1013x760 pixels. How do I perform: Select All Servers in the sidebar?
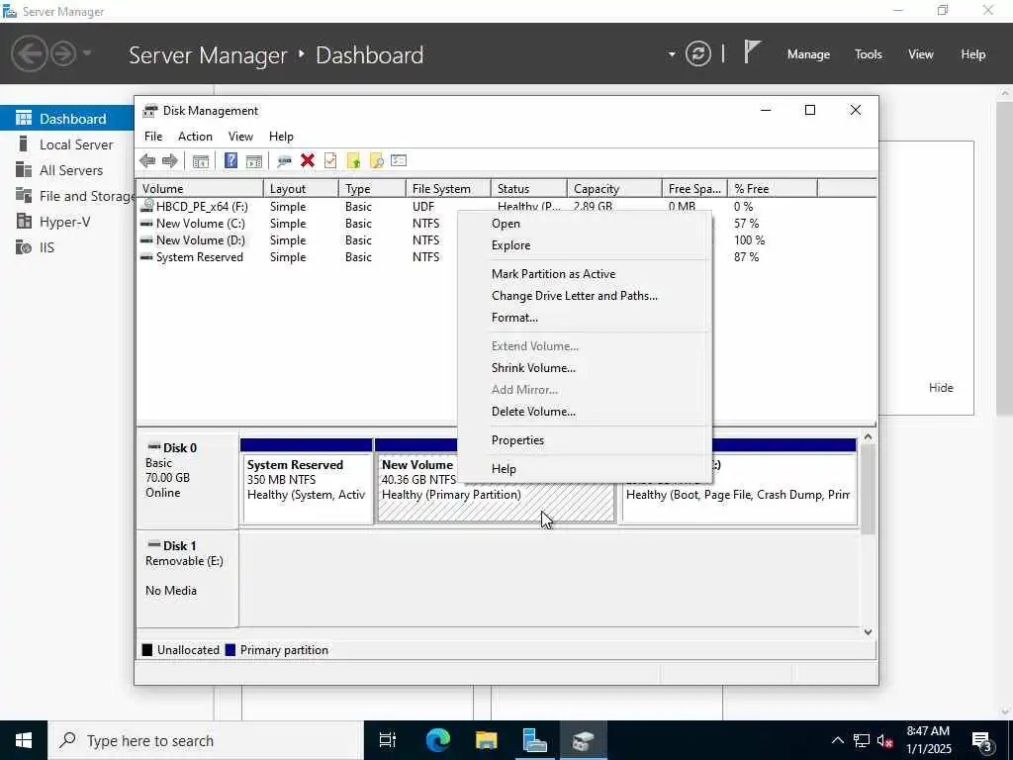tap(67, 170)
